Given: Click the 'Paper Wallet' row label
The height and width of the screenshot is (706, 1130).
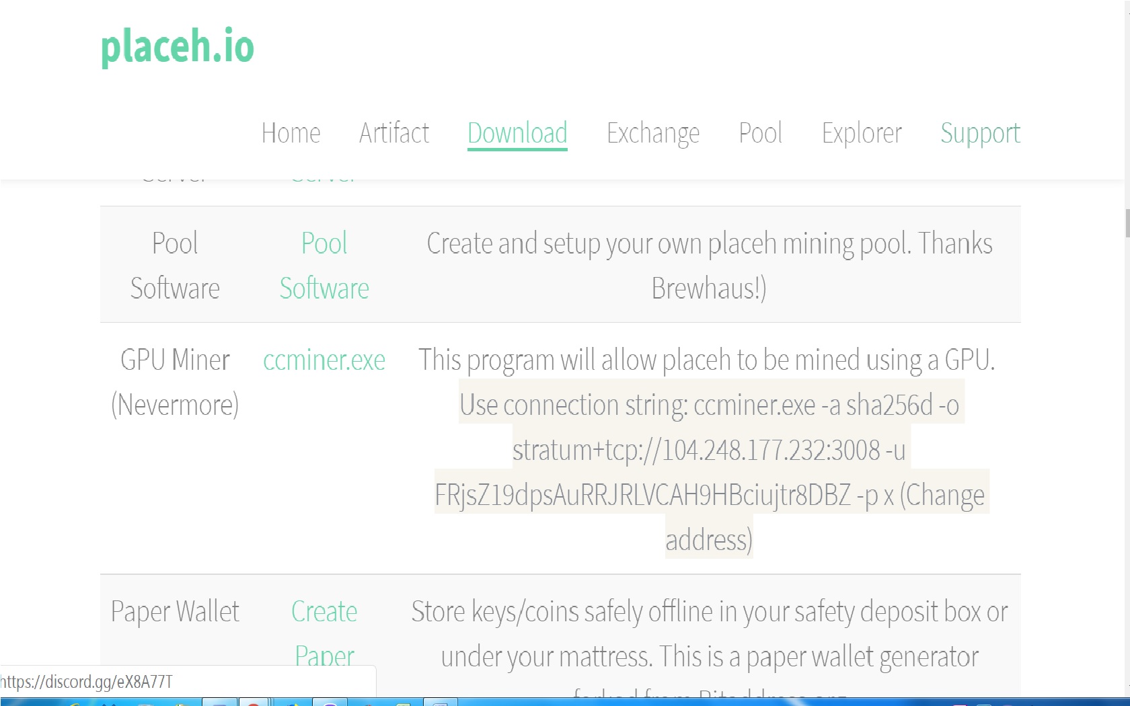Looking at the screenshot, I should click(175, 612).
